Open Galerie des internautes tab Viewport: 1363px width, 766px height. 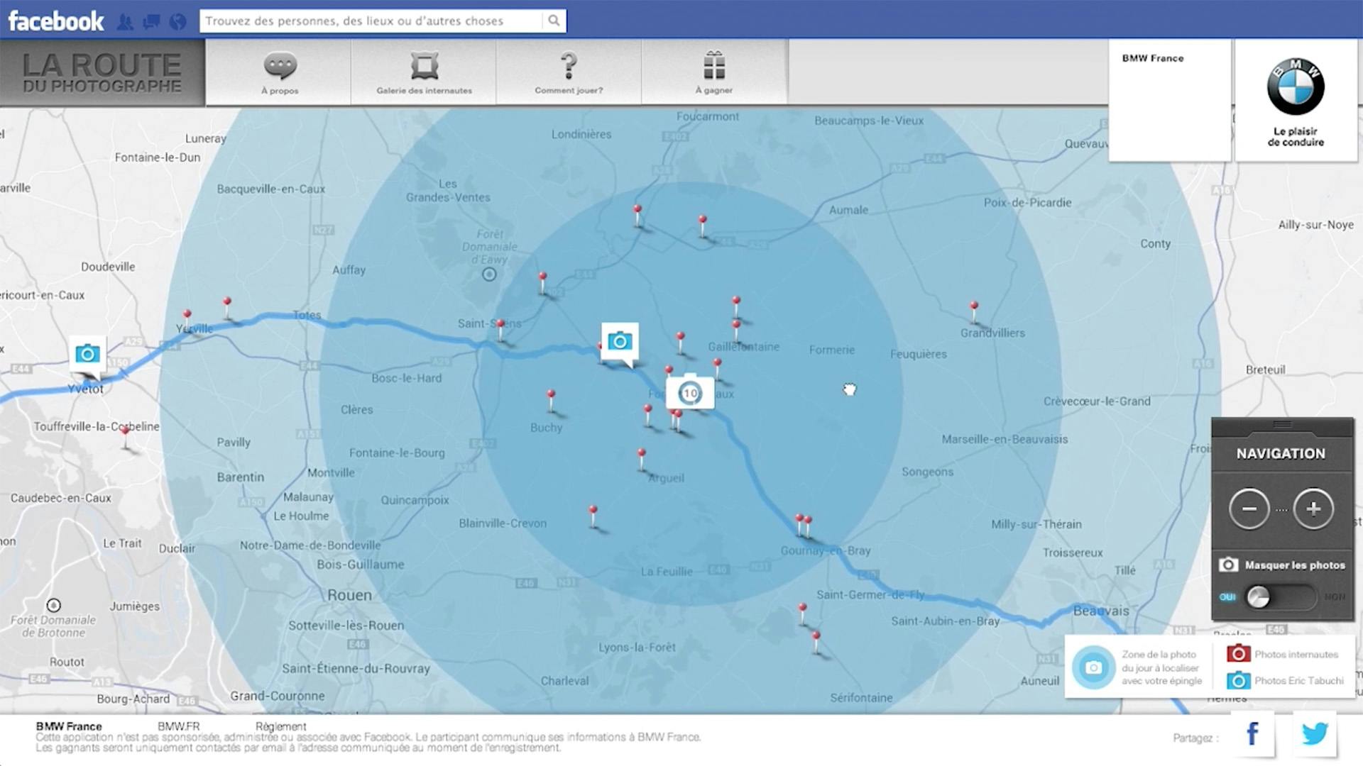pyautogui.click(x=424, y=72)
